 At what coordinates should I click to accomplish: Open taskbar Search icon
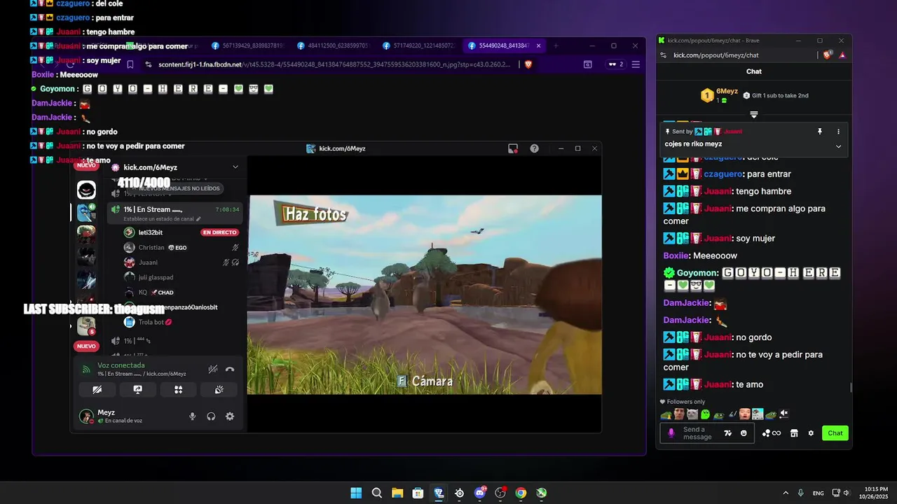377,493
